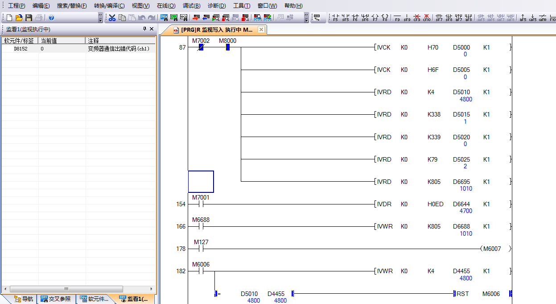Expand program toolbar overflow chevron
This screenshot has width=556, height=304.
click(x=306, y=18)
